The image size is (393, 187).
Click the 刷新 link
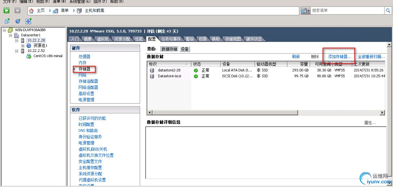296,56
